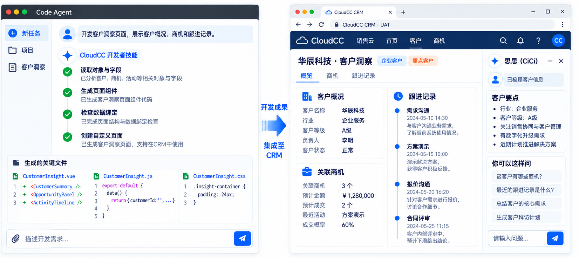
Task: Open a new browser tab
Action: coord(403,12)
